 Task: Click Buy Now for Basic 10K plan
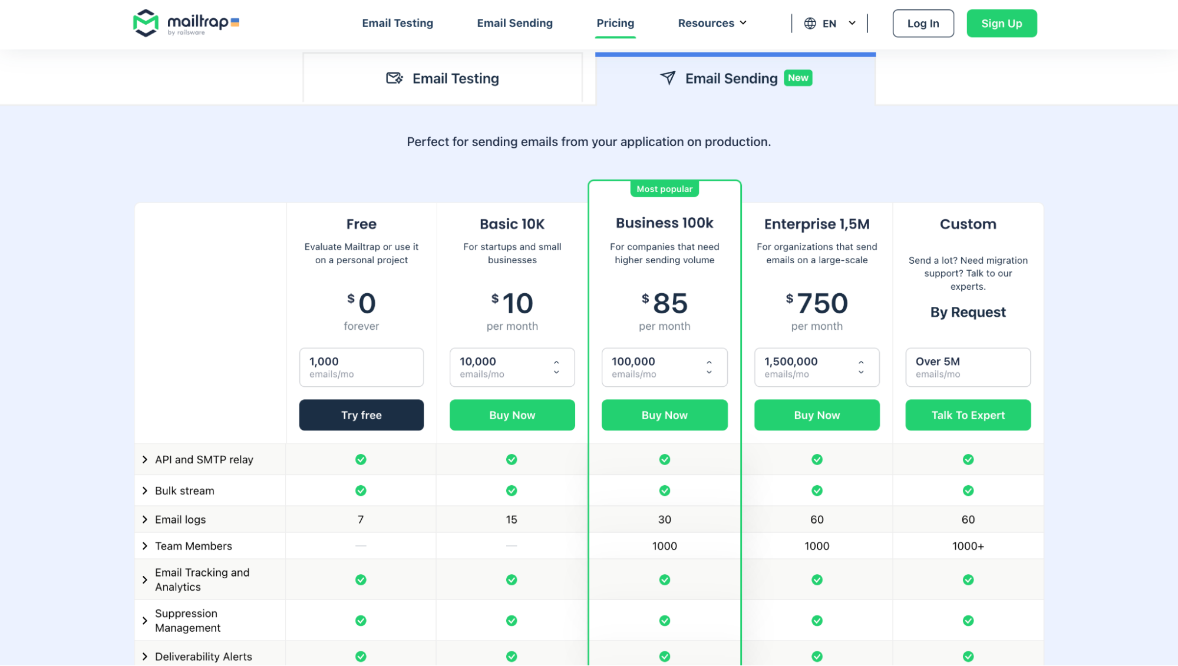(x=512, y=415)
